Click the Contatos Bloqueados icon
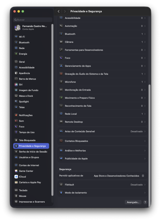The height and width of the screenshot is (221, 161). (61, 141)
